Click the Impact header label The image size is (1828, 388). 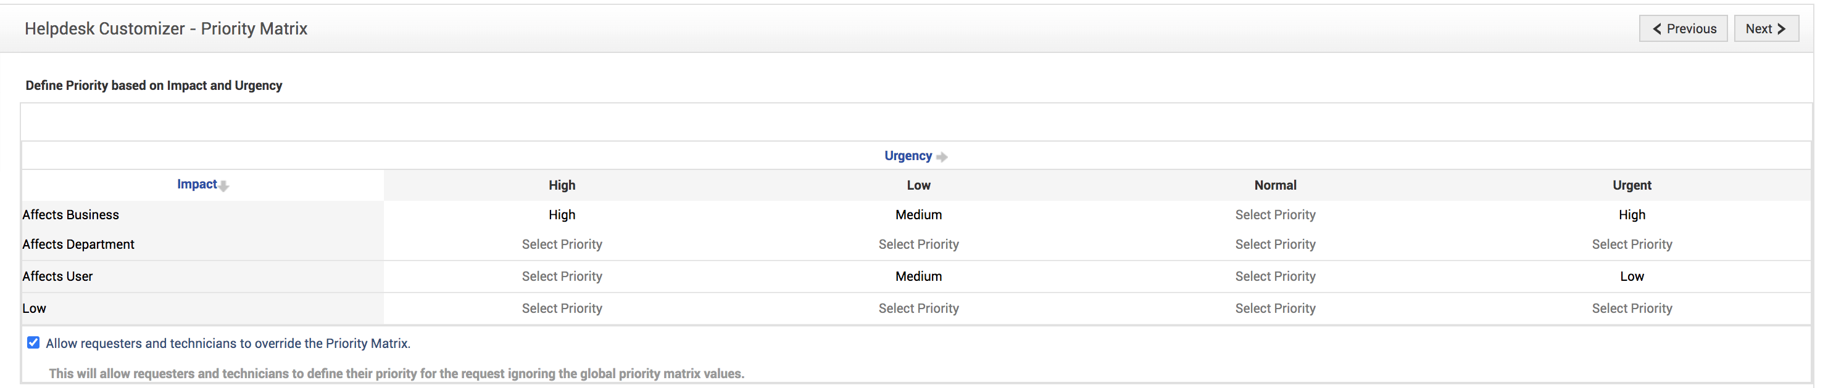(197, 184)
